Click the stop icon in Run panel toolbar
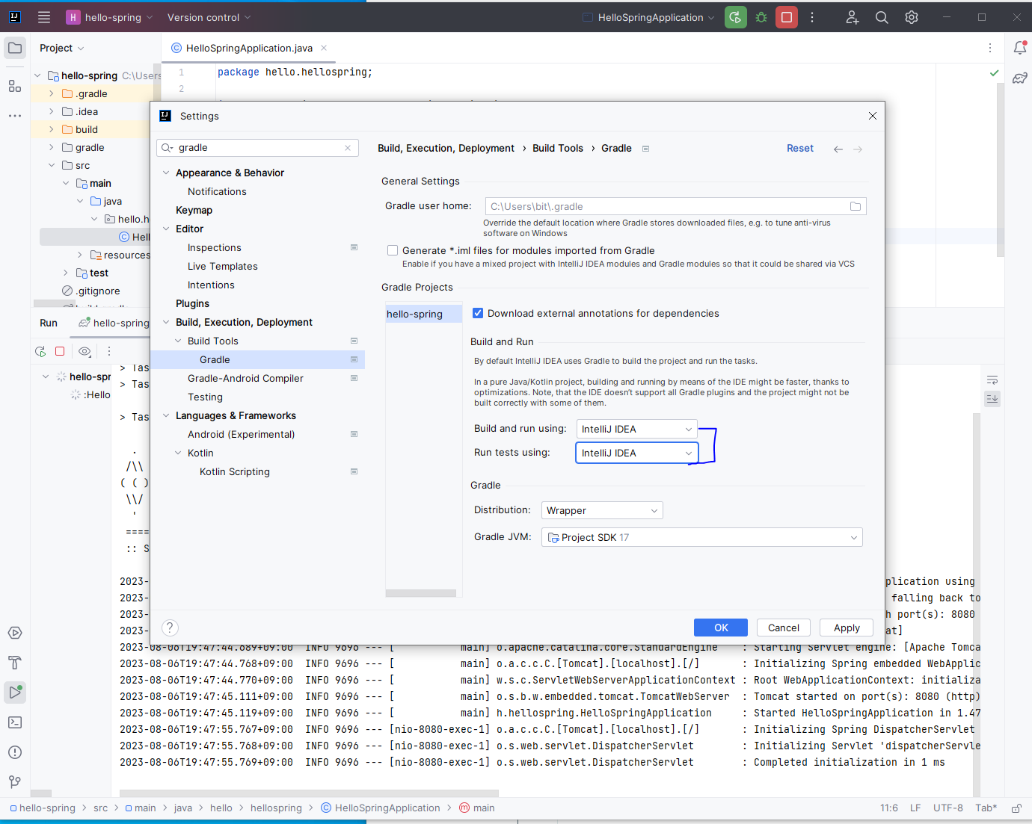 click(60, 351)
